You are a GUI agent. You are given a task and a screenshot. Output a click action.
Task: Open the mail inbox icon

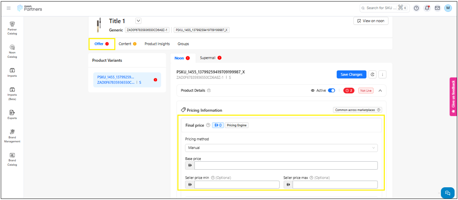click(437, 8)
